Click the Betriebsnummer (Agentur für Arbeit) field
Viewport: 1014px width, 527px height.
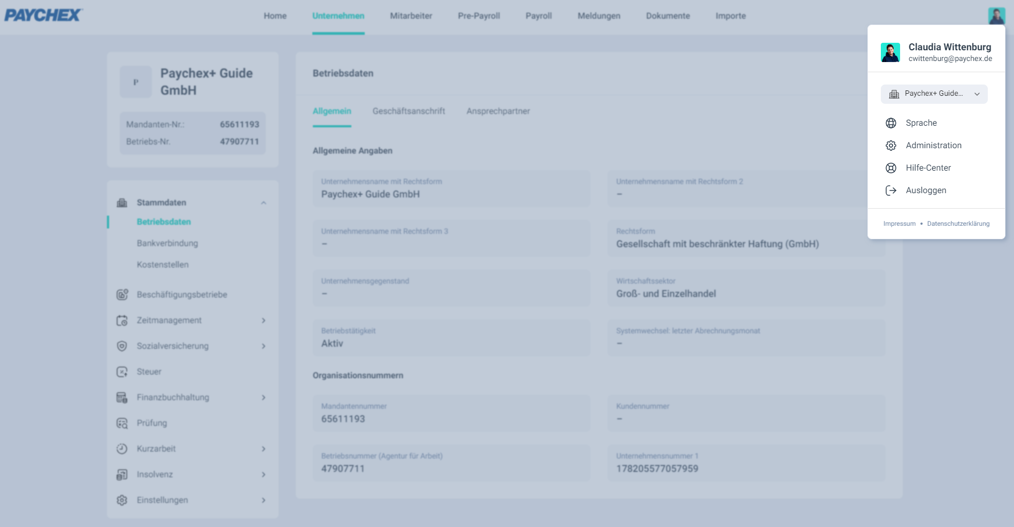(451, 463)
